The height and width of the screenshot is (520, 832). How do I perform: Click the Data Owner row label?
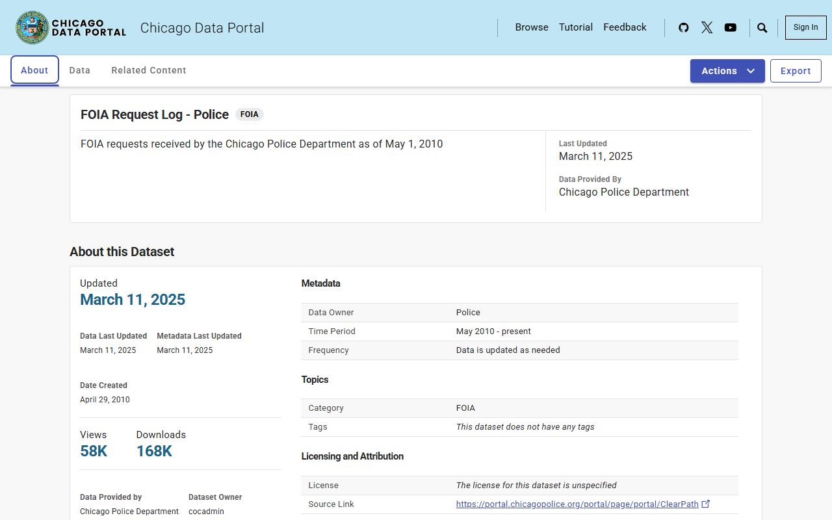coord(331,313)
